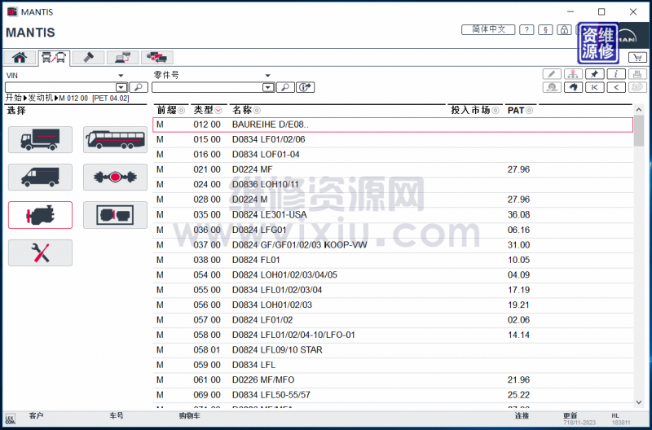Click the question mark help button
This screenshot has height=430, width=652.
[527, 30]
